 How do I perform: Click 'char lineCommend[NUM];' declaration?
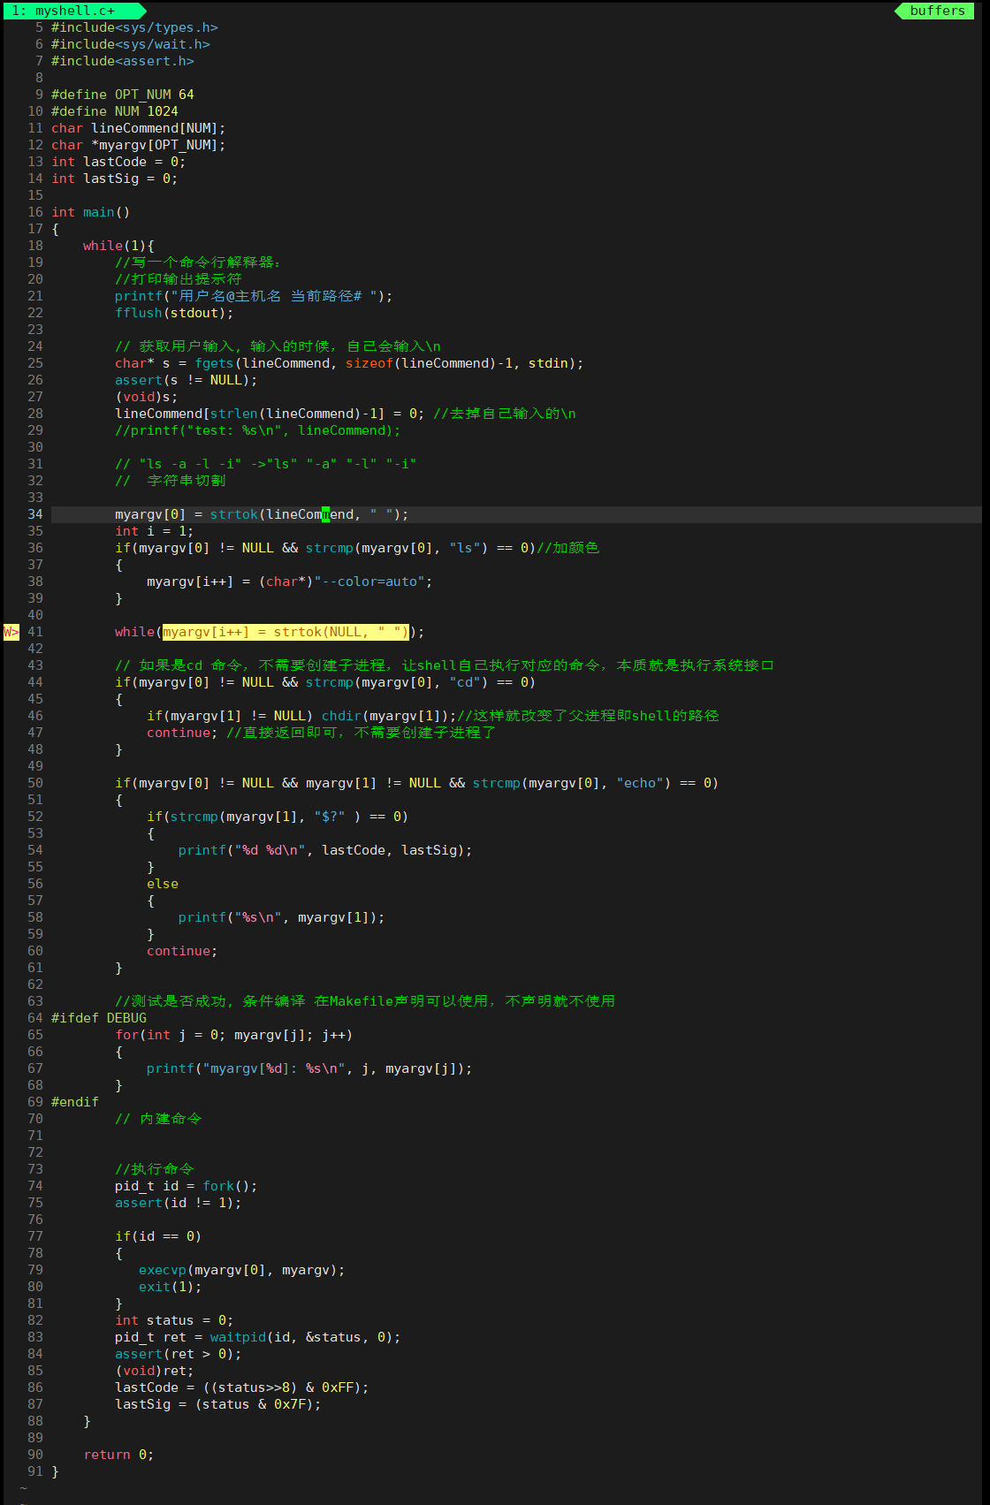coord(139,128)
